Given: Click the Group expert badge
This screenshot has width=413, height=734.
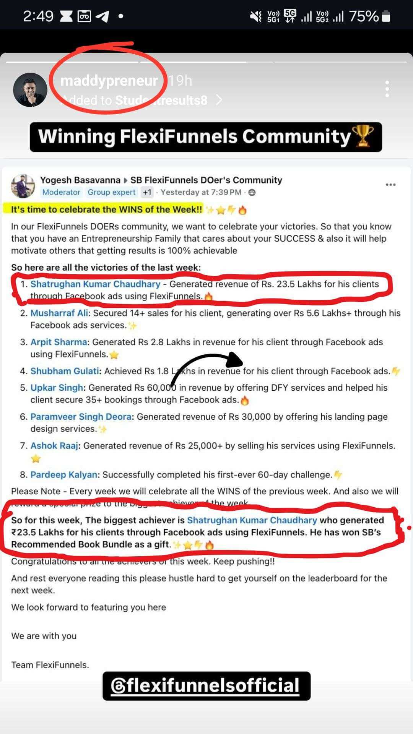Looking at the screenshot, I should pos(111,192).
